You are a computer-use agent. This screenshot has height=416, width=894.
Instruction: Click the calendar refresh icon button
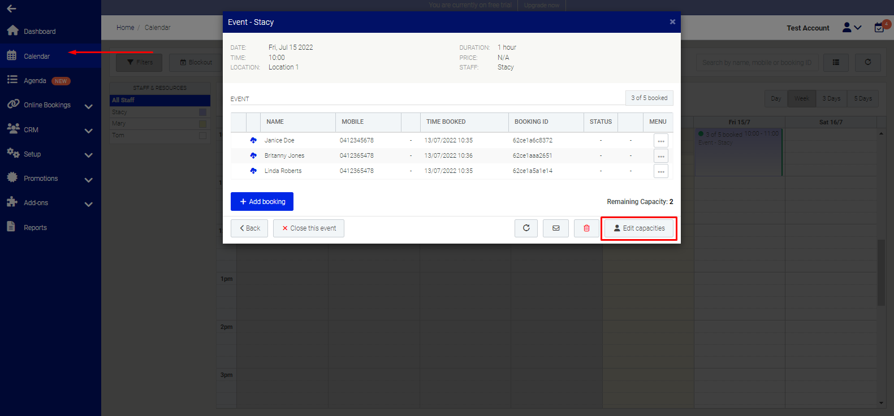pos(868,62)
